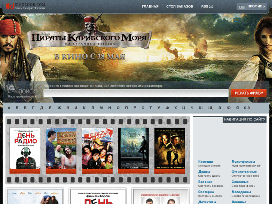Filter films by letter А
The height and width of the screenshot is (204, 272).
(9, 108)
